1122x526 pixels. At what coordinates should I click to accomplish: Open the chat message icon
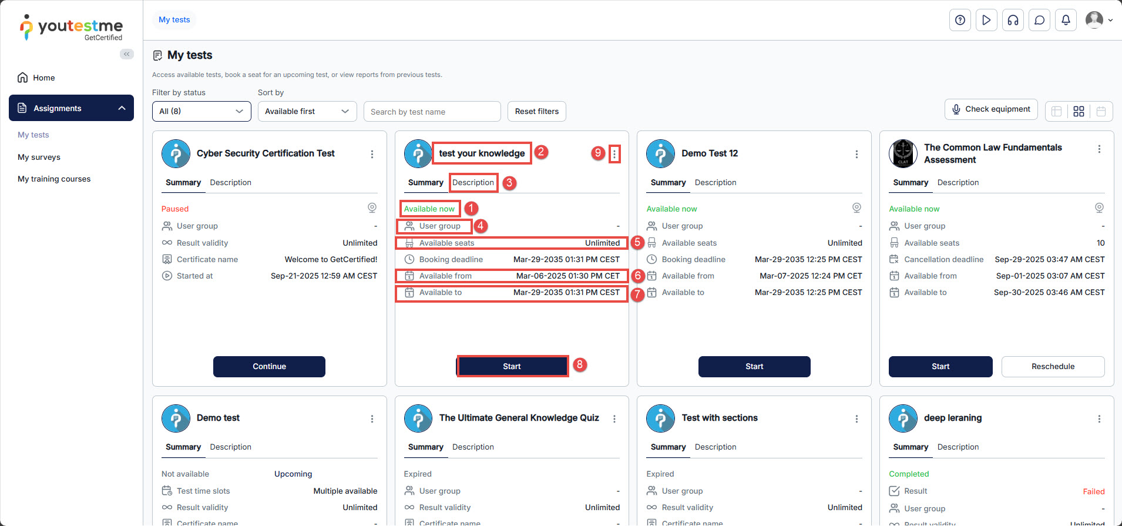(1039, 20)
